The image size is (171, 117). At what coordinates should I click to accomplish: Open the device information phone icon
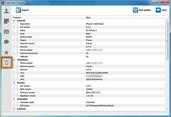click(x=7, y=63)
